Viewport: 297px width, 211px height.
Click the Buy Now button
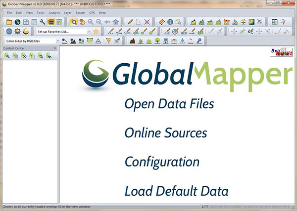pos(282,52)
